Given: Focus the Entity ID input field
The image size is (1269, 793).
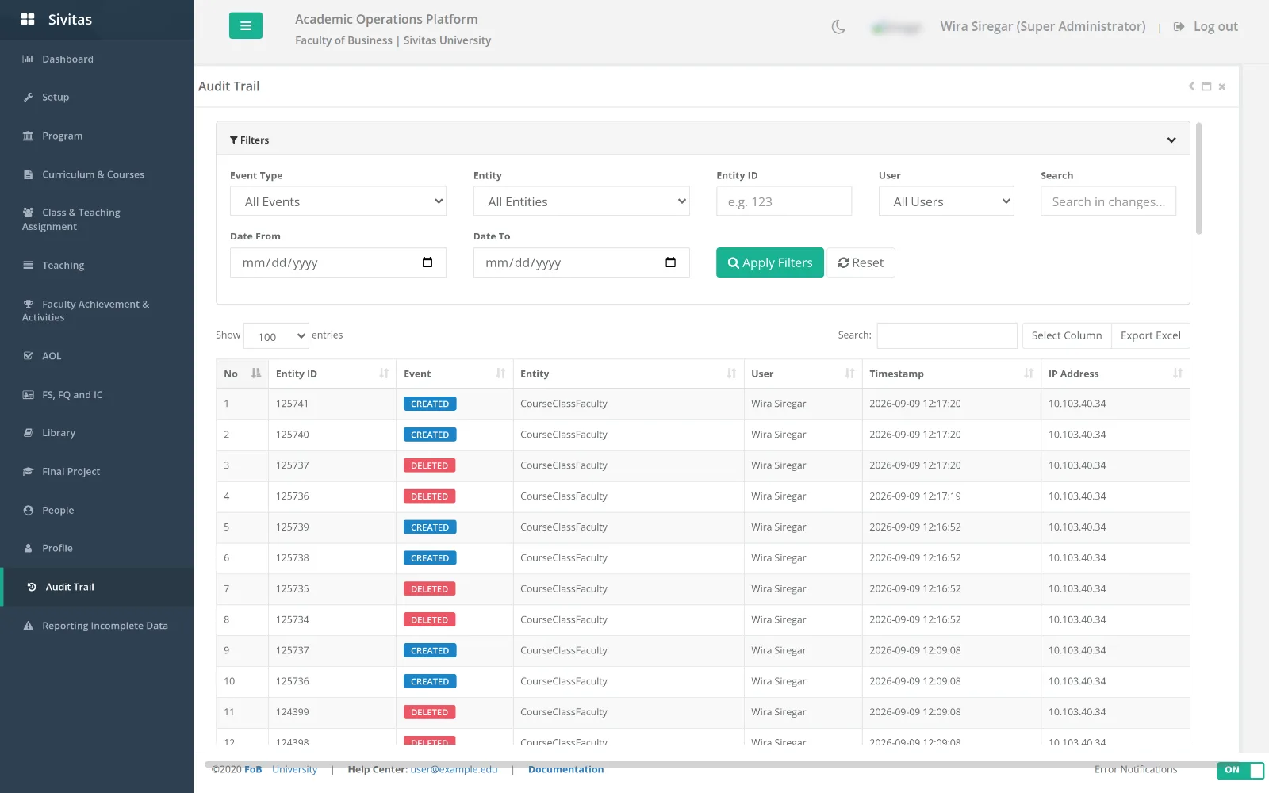Looking at the screenshot, I should click(x=784, y=201).
